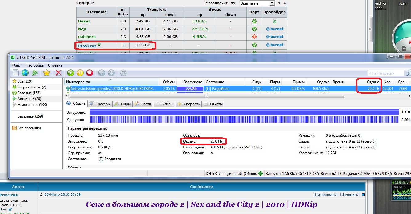Pause the torrent with the yellow icon
Image resolution: width=411 pixels, height=214 pixels.
(x=80, y=73)
